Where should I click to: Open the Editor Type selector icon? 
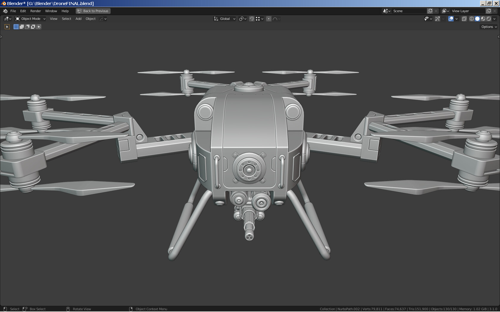click(6, 19)
